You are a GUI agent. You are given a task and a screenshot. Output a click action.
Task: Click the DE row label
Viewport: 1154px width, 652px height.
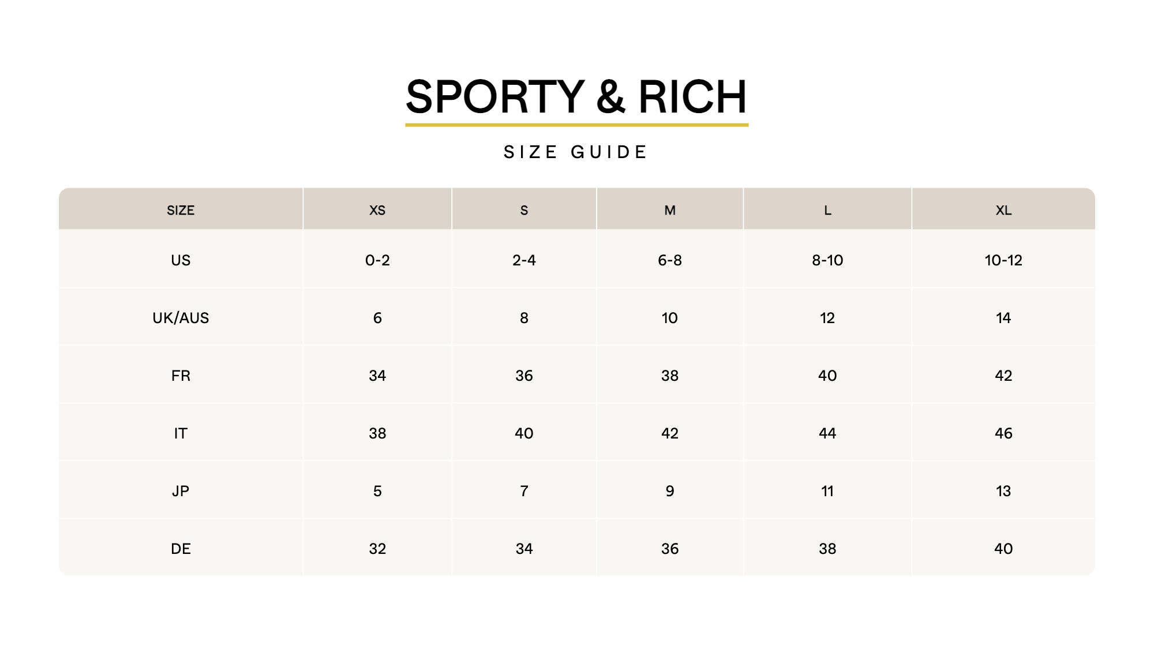point(181,549)
